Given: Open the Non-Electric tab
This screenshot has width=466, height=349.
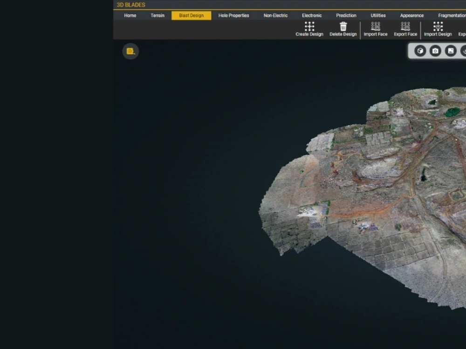Looking at the screenshot, I should [275, 15].
